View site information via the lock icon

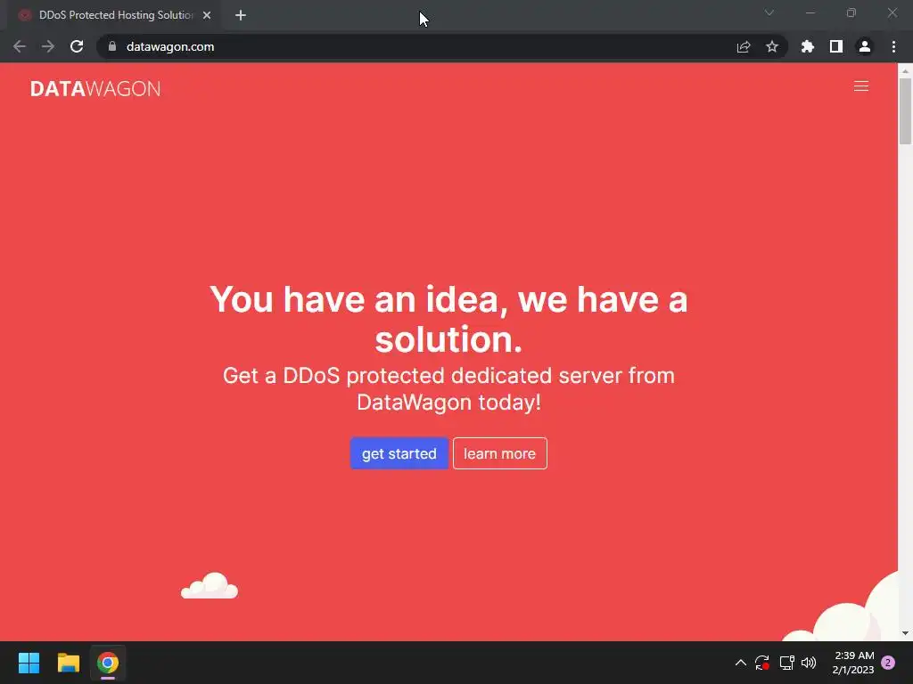click(112, 46)
